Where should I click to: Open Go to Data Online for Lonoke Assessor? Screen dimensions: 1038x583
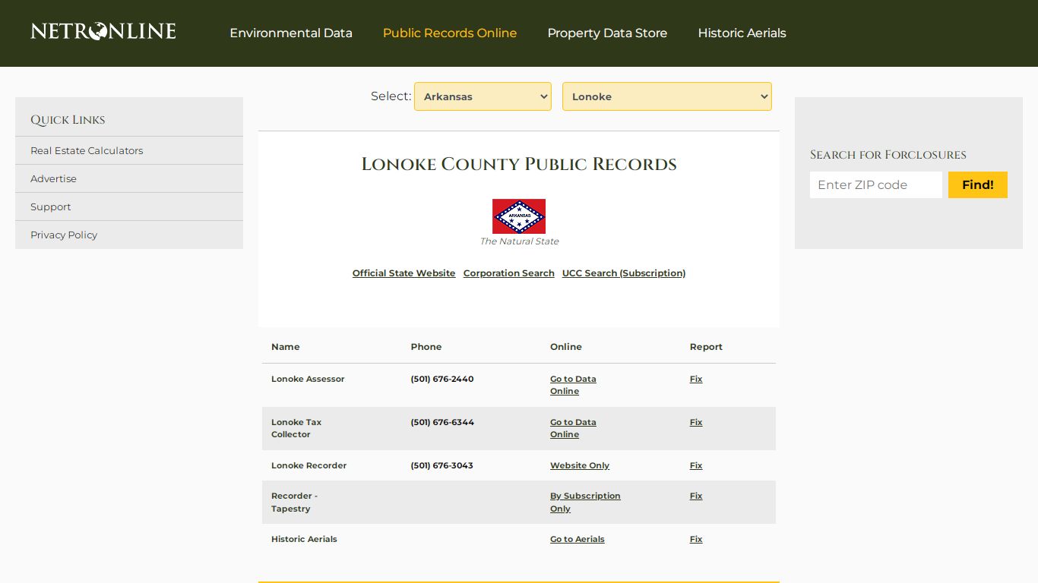[573, 385]
